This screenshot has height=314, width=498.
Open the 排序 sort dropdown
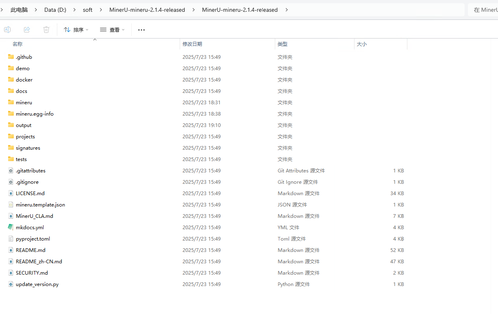[76, 29]
